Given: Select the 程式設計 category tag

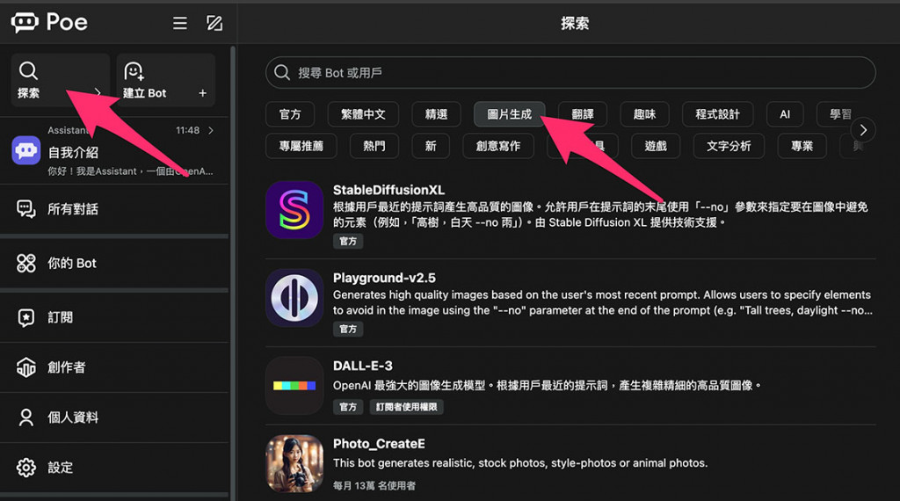Looking at the screenshot, I should (717, 114).
